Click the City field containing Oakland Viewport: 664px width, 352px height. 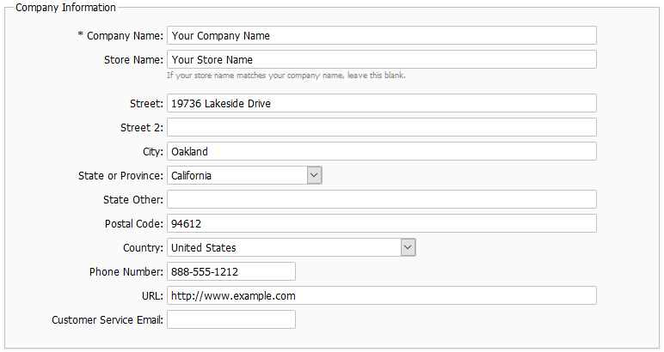coord(381,151)
